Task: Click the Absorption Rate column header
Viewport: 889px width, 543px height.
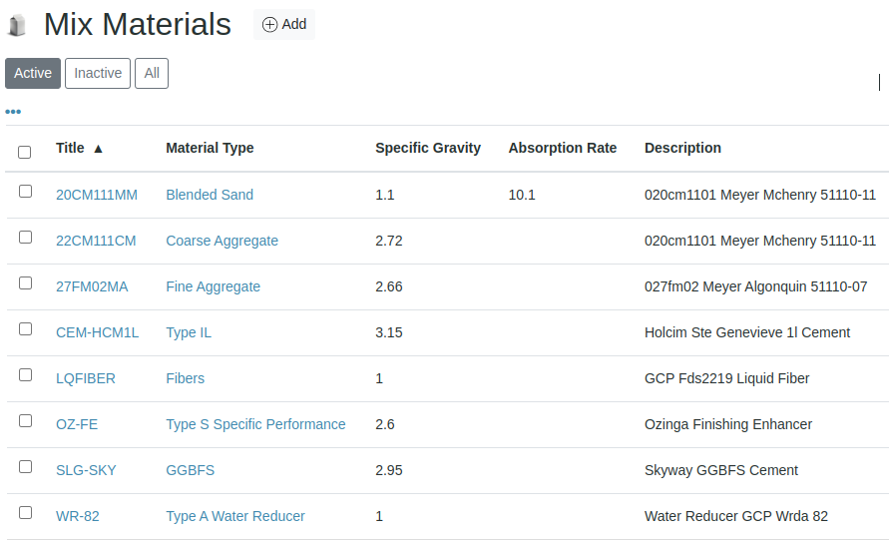Action: click(x=563, y=148)
